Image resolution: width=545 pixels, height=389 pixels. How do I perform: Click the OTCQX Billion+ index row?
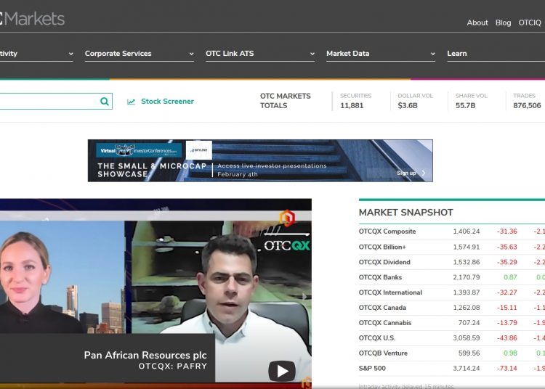tap(452, 247)
